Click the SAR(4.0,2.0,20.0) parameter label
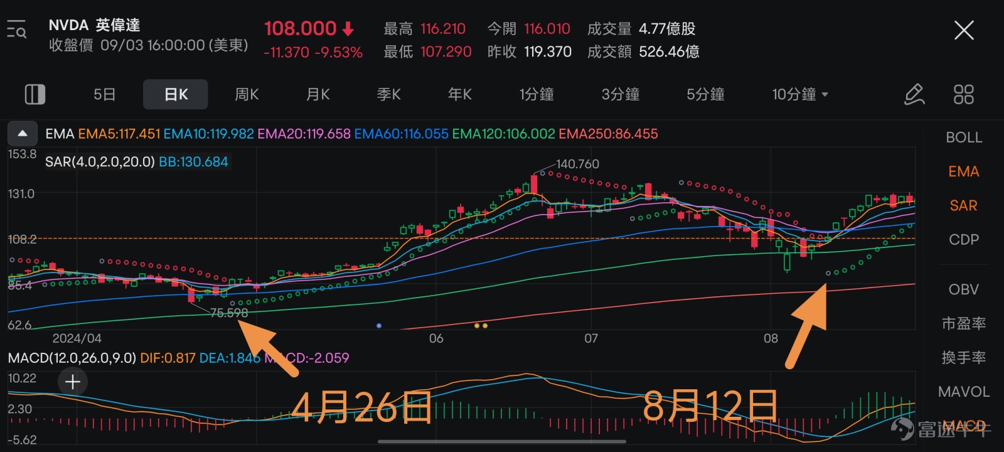Viewport: 1004px width, 452px height. (x=100, y=162)
